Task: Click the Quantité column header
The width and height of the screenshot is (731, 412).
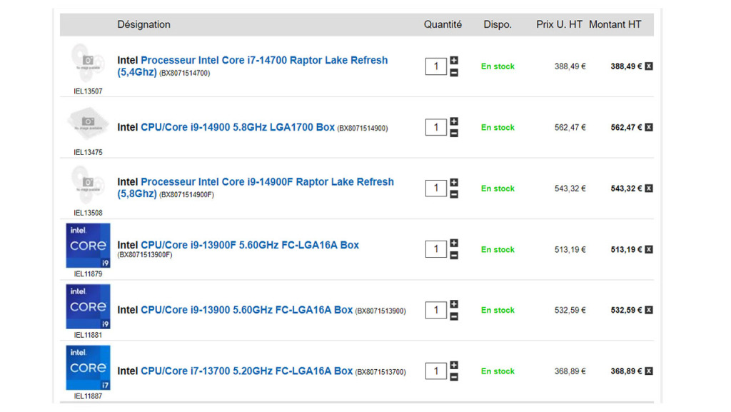Action: (443, 25)
